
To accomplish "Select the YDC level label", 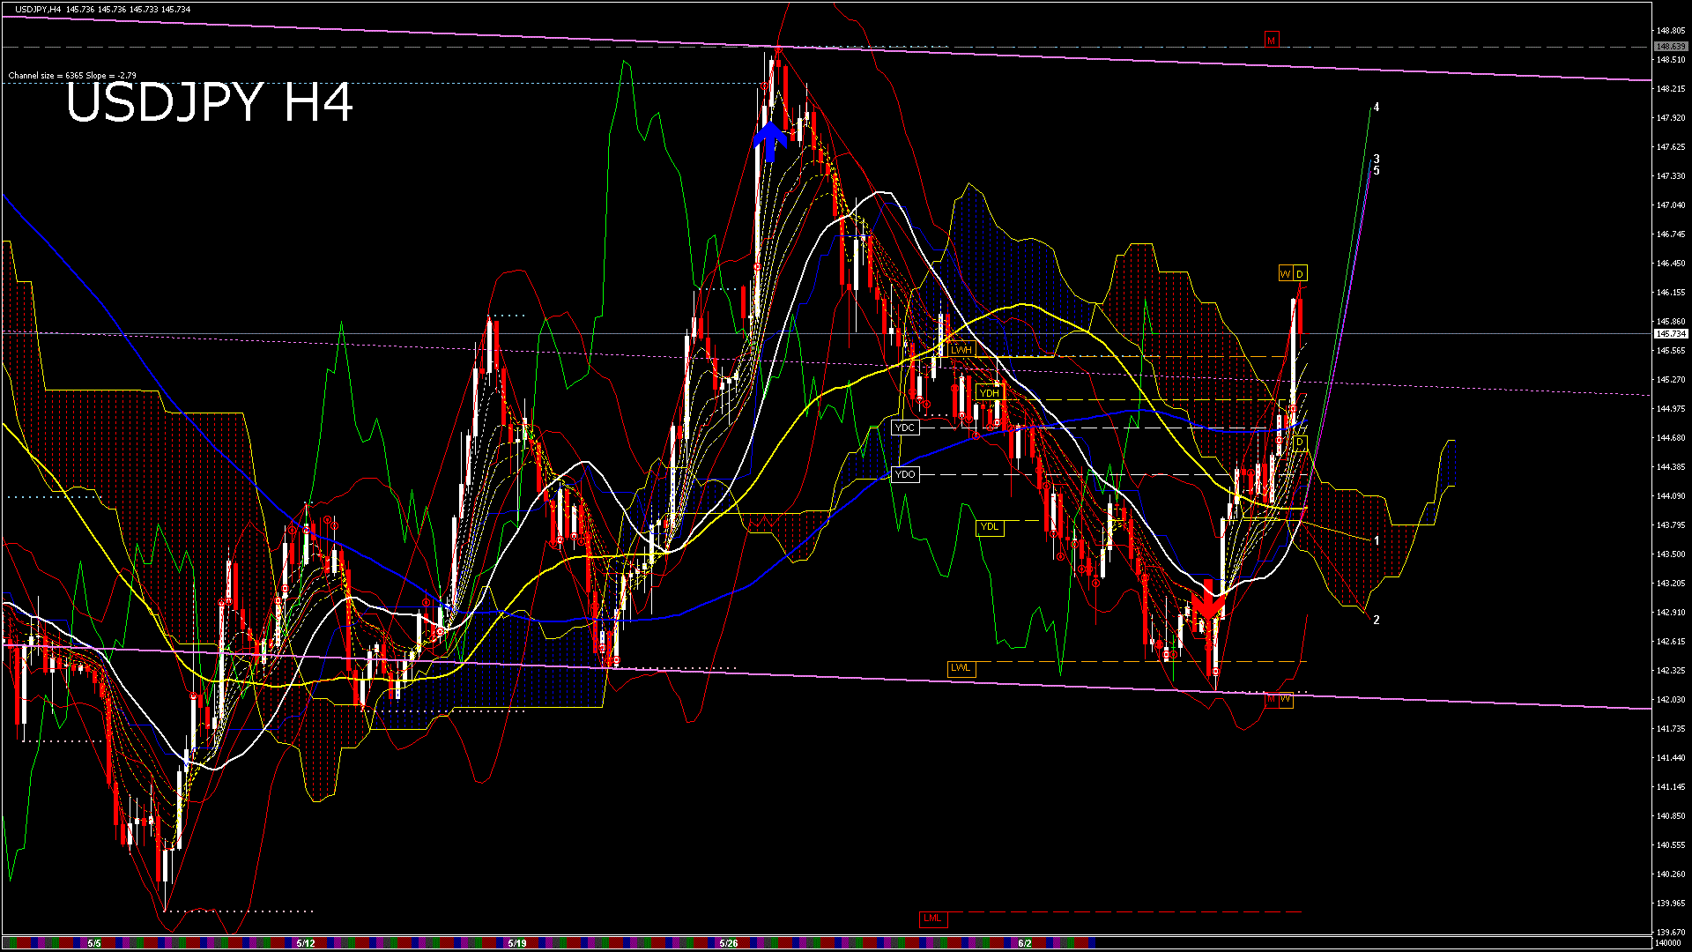I will pyautogui.click(x=905, y=428).
